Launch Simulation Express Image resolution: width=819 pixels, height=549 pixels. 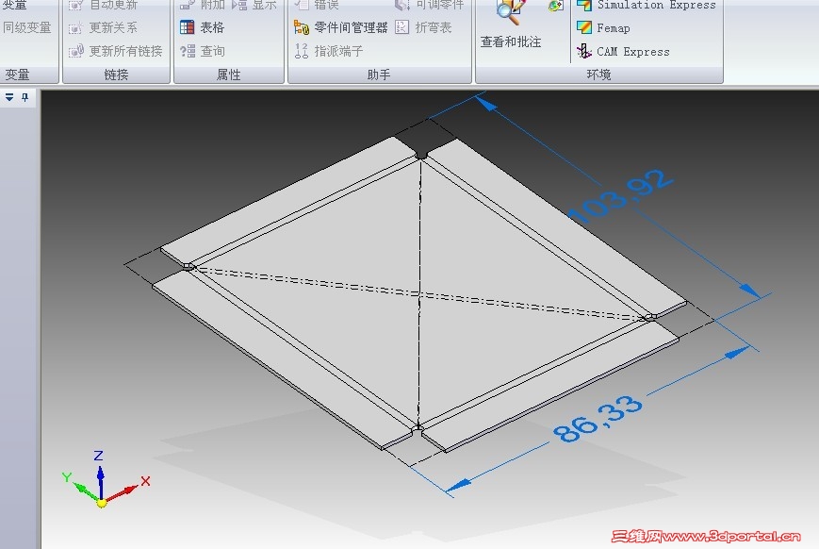[647, 6]
